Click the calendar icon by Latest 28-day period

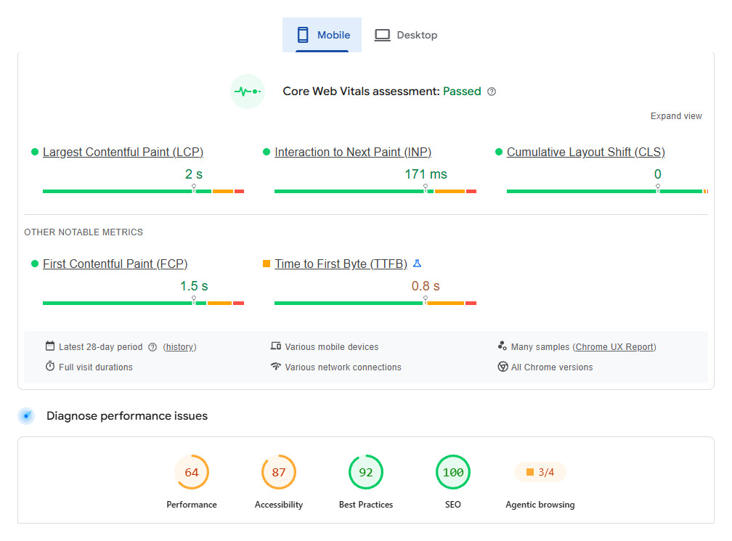click(50, 346)
